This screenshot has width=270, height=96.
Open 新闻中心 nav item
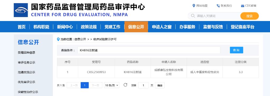coord(65,27)
